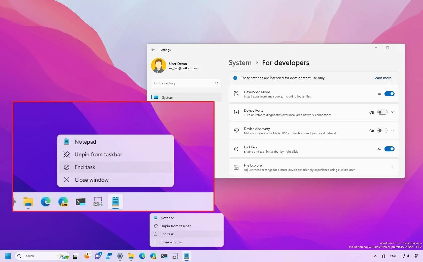Open the notification bell in the tray
This screenshot has height=262, width=423.
[416, 256]
